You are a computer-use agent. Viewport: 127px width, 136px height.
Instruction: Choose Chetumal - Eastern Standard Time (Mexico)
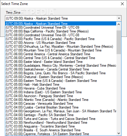click(61, 77)
